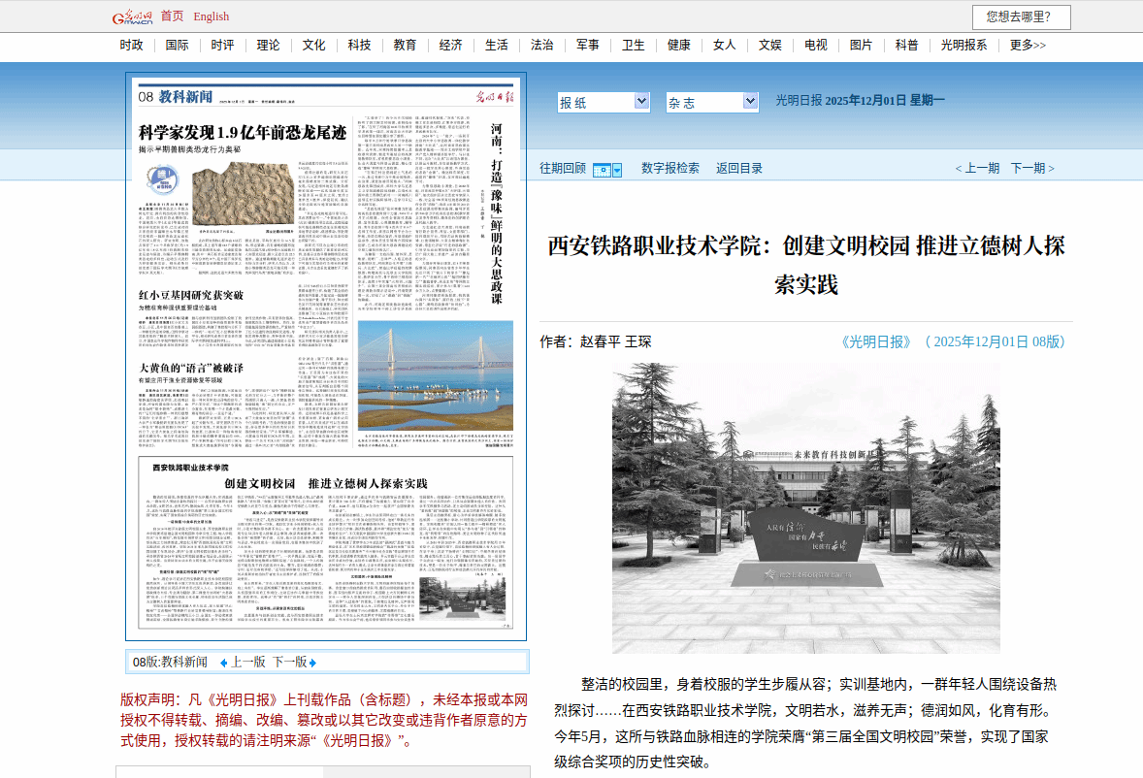The height and width of the screenshot is (778, 1143).
Task: Click the right arrow beside 下一版
Action: pos(312,663)
